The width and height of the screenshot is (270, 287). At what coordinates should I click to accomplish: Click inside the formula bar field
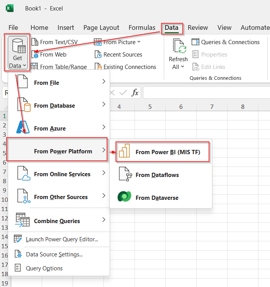[207, 93]
